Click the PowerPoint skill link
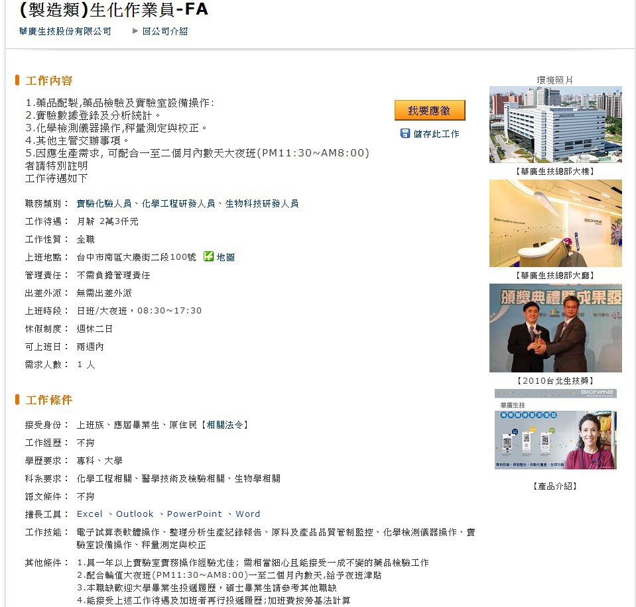This screenshot has height=607, width=636. [x=195, y=514]
